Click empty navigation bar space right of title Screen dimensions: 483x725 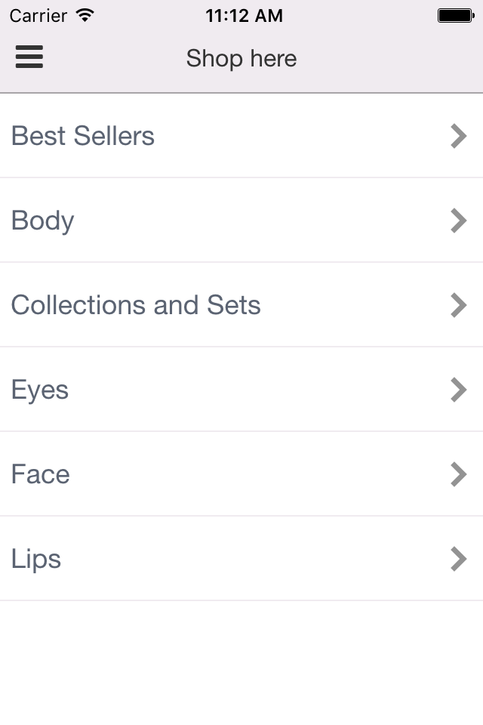coord(389,59)
